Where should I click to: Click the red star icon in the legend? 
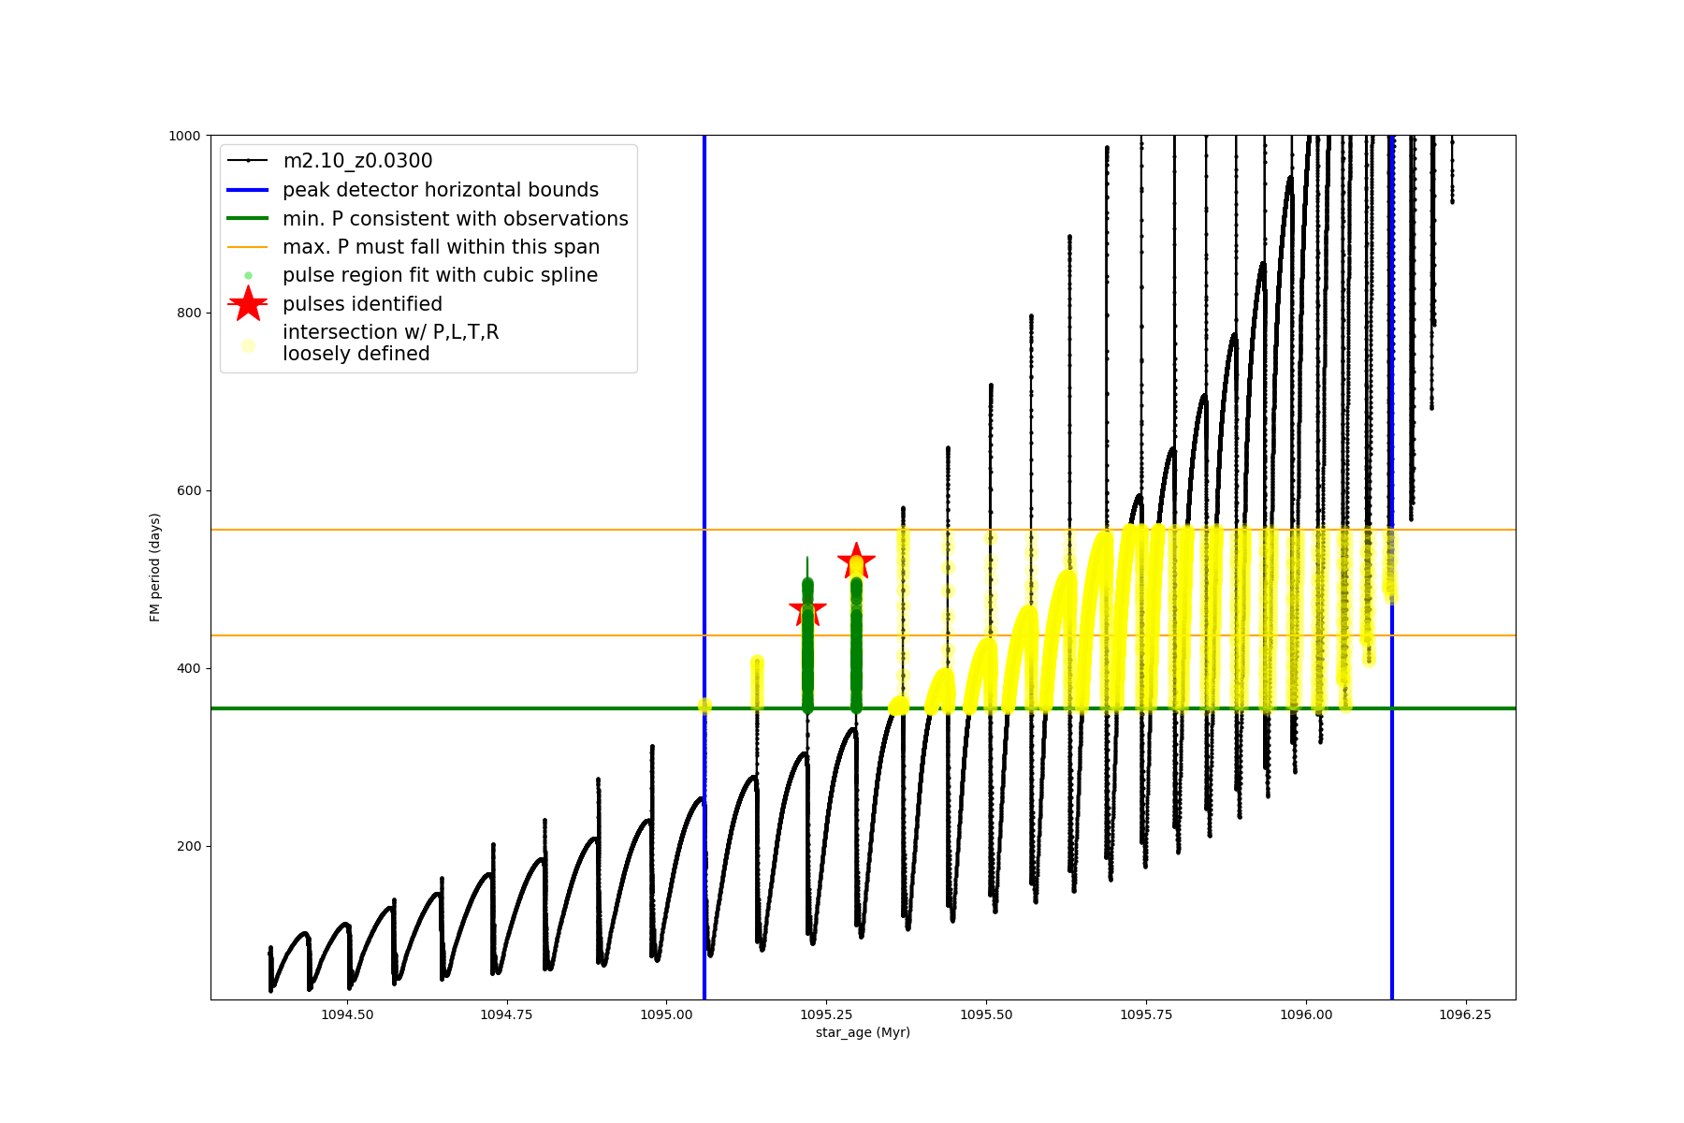248,304
